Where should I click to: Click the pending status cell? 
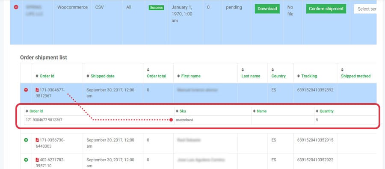click(x=234, y=7)
